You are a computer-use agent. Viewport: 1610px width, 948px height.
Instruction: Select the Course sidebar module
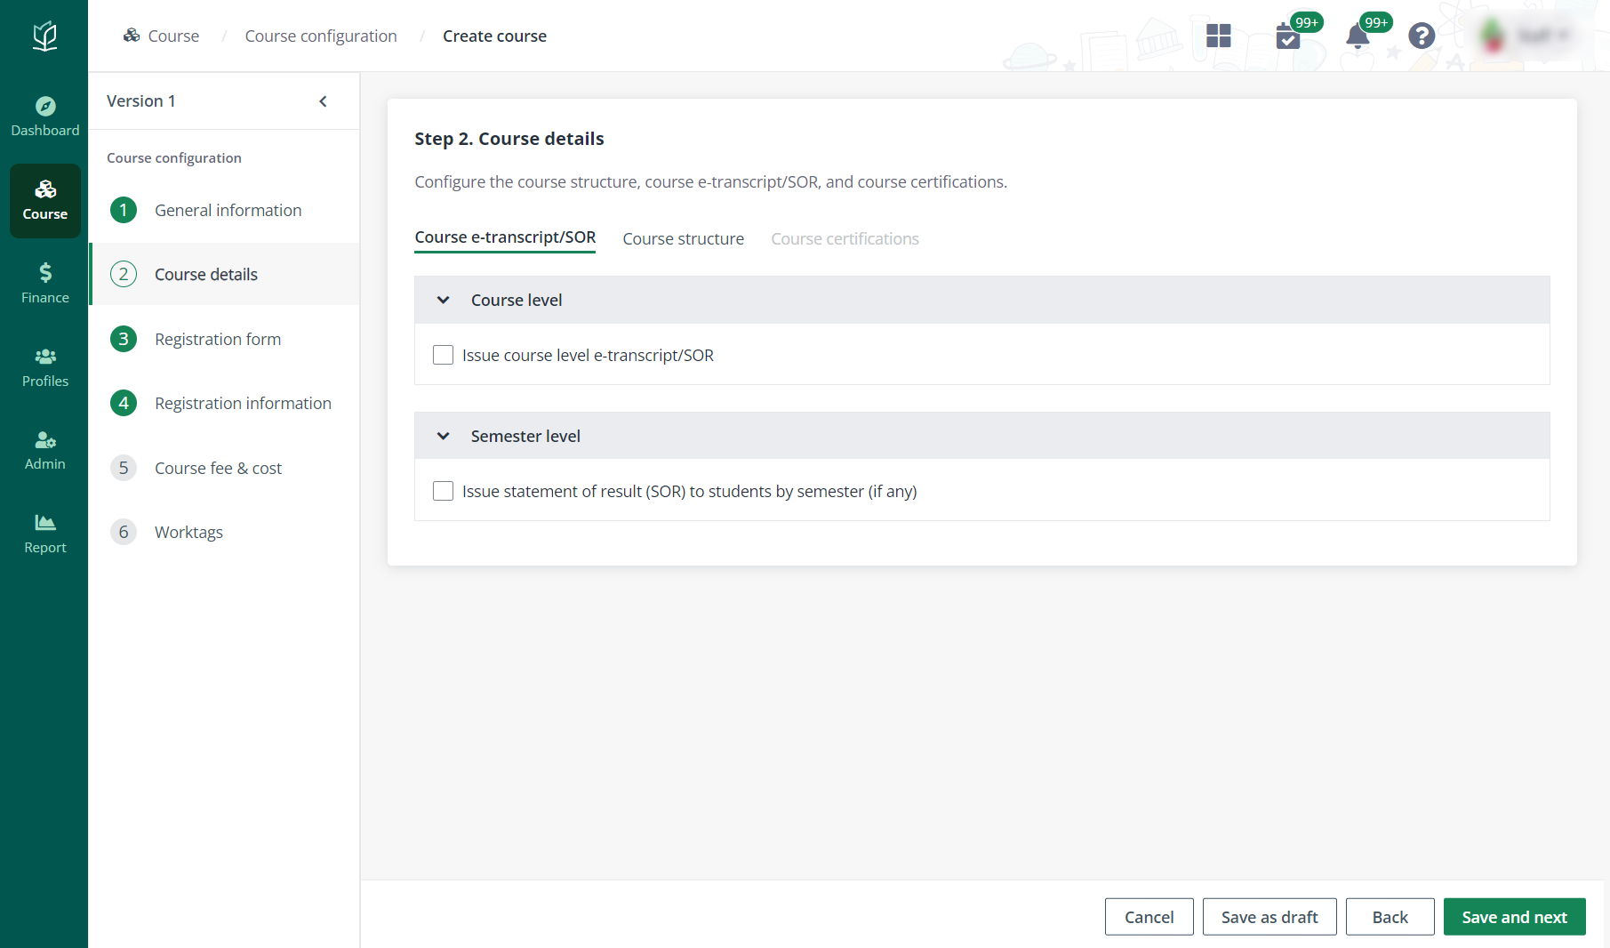click(44, 201)
